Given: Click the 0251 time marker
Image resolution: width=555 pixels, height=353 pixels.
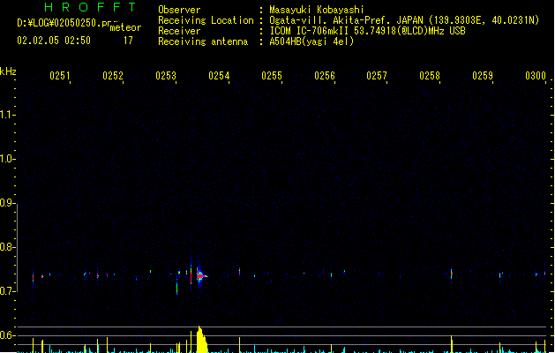Looking at the screenshot, I should point(60,76).
